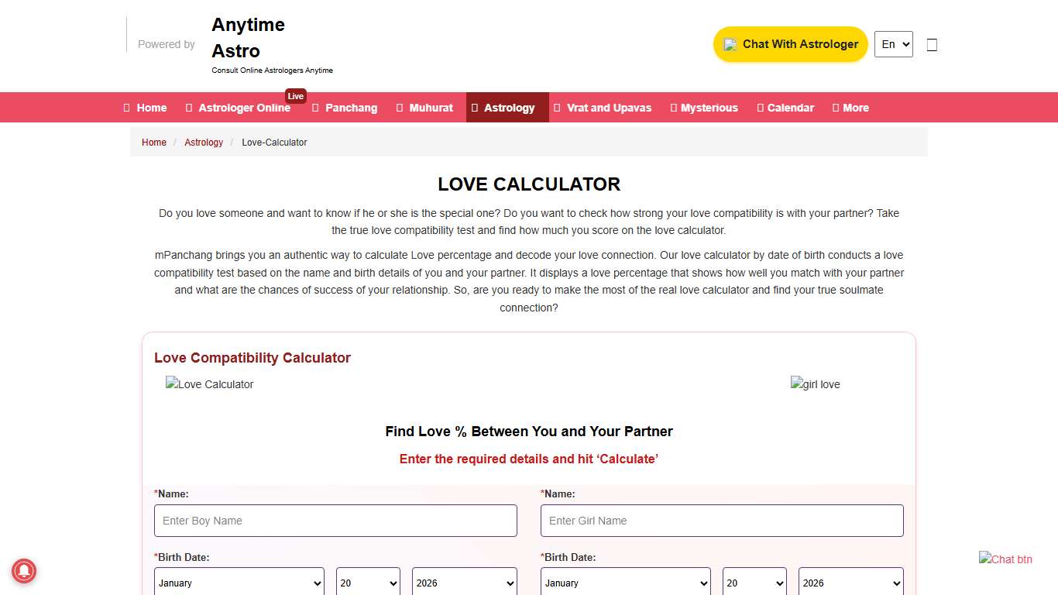Click the Home icon in the navigation bar
The height and width of the screenshot is (595, 1058).
click(125, 107)
